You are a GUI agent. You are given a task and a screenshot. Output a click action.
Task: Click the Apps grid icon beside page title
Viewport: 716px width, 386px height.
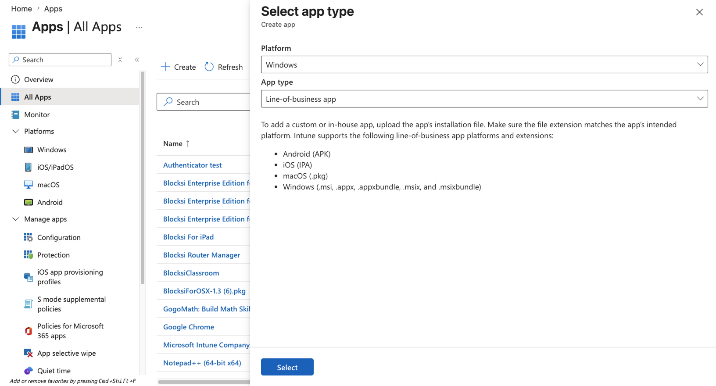click(18, 32)
